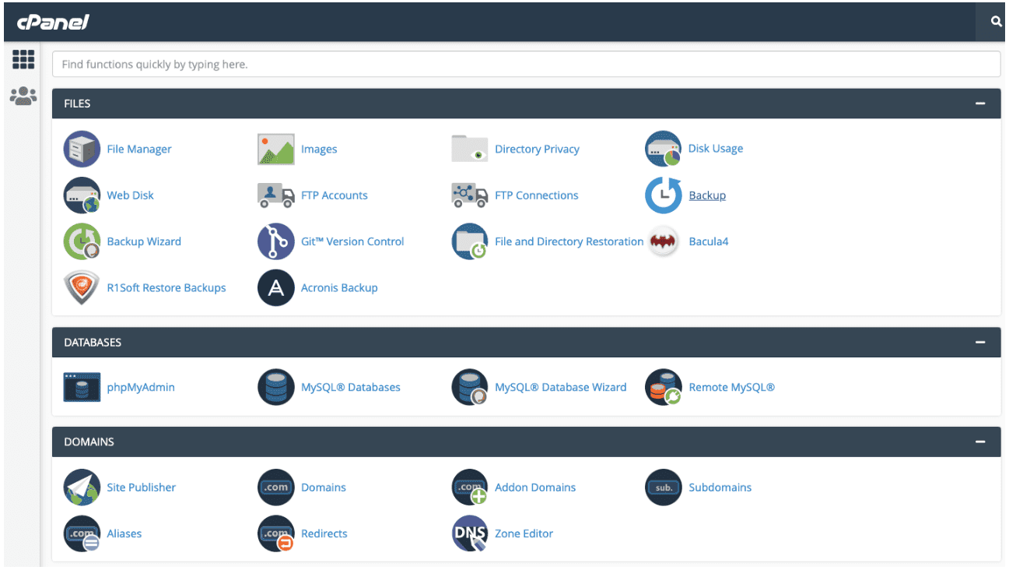This screenshot has width=1009, height=570.
Task: Open the Redirects icon
Action: tap(276, 533)
